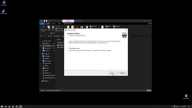Enable the Developer mode checkbox
192x108 pixels.
coord(69,48)
